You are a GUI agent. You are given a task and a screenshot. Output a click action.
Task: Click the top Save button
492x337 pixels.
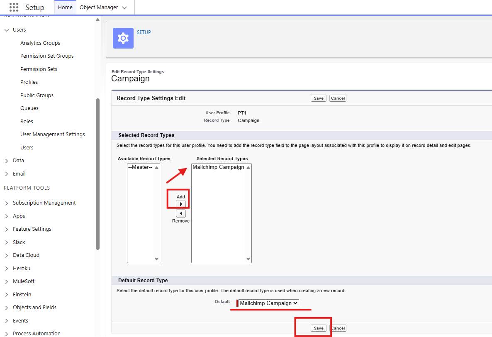click(x=319, y=98)
